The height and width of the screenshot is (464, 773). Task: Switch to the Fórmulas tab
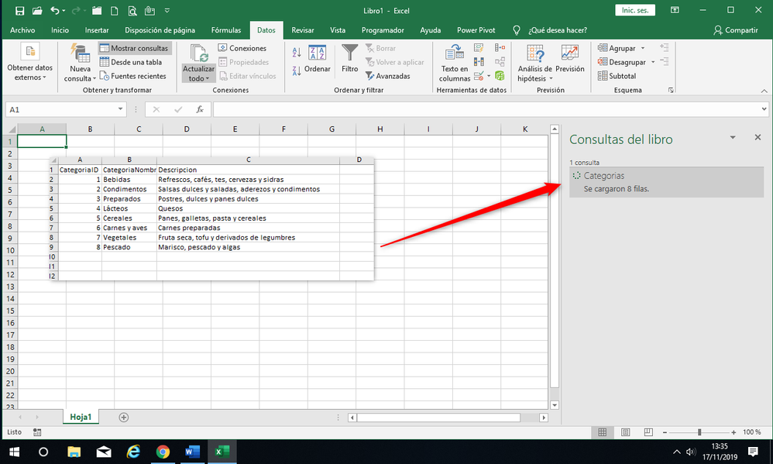pyautogui.click(x=226, y=30)
